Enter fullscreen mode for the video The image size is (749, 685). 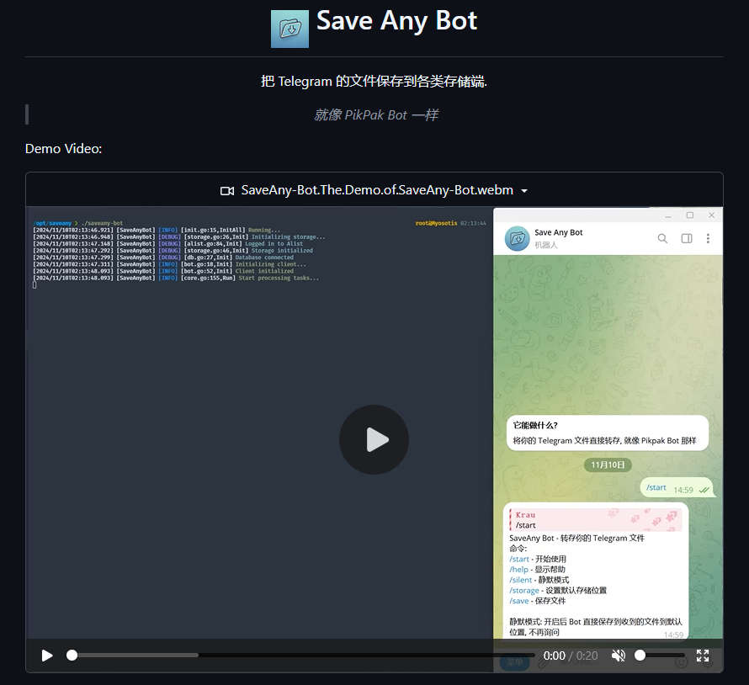[702, 656]
